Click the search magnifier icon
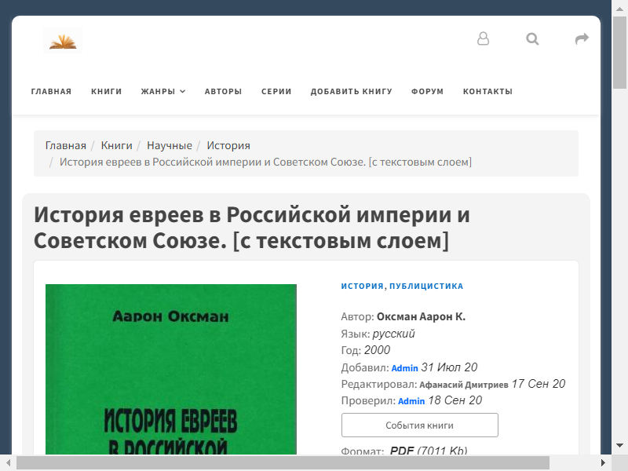This screenshot has width=628, height=471. pyautogui.click(x=532, y=38)
